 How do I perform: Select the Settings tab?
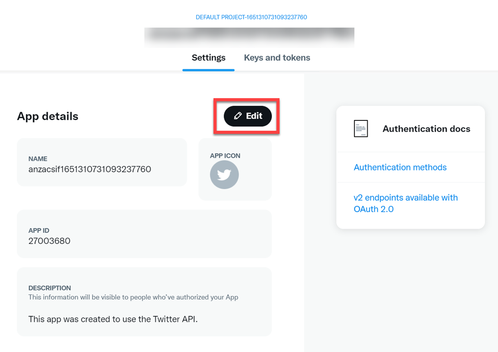point(208,58)
